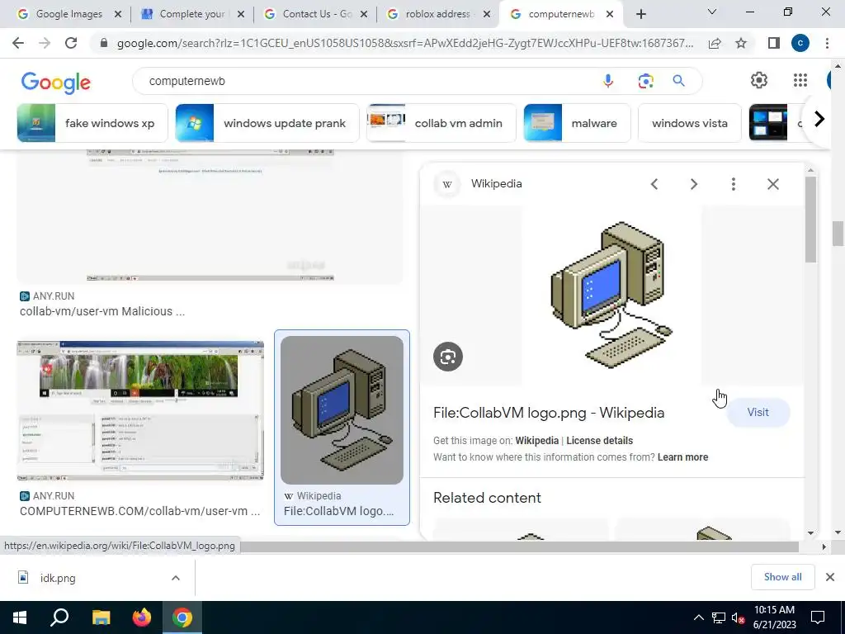Open the muted volume tray icon
The image size is (845, 634).
(x=737, y=617)
